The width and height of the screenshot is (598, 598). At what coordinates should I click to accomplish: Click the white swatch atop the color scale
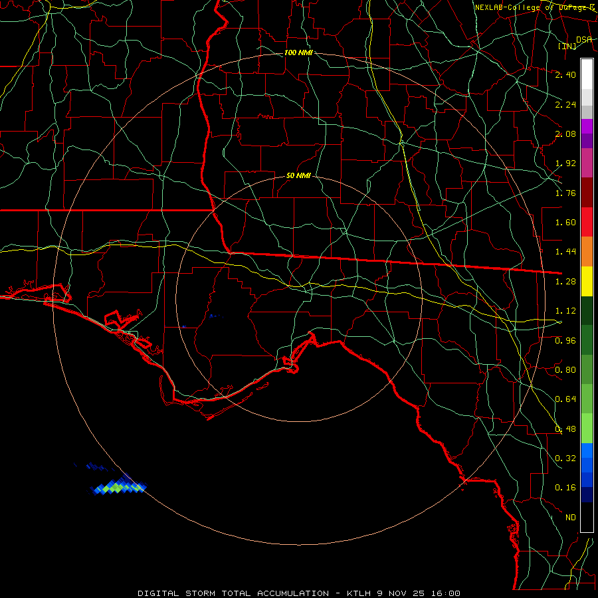click(x=587, y=74)
